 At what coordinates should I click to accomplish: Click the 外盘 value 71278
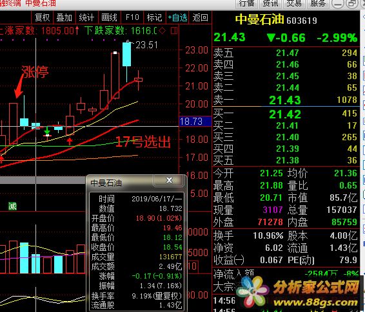click(x=270, y=222)
